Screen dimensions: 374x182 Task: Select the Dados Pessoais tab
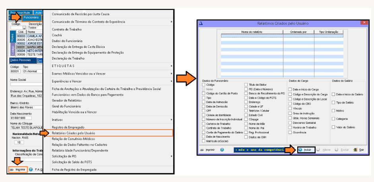tap(22, 60)
